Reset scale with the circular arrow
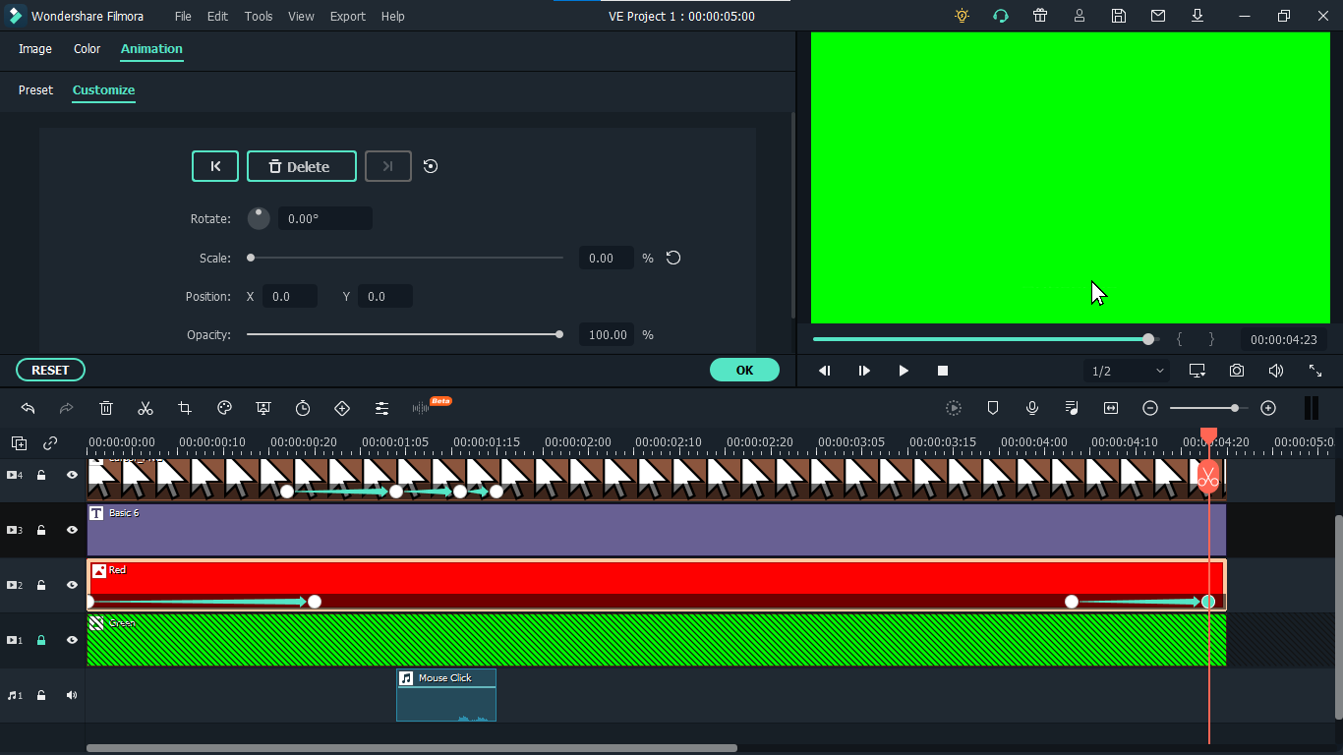Screen dimensions: 1343x755 [x=673, y=258]
